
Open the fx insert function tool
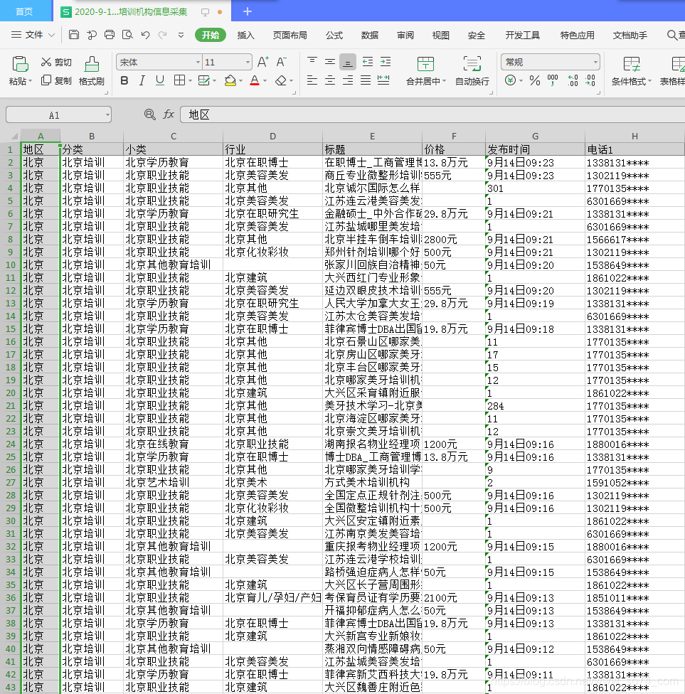[x=168, y=114]
